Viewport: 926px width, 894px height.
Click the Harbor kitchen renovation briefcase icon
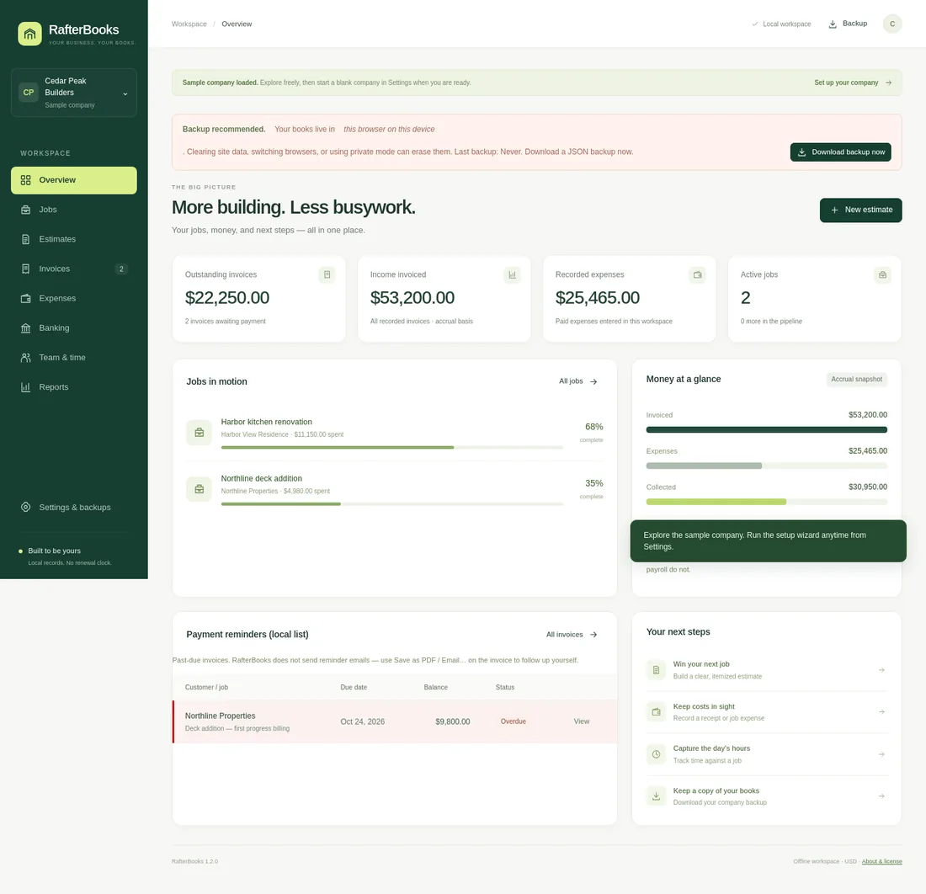tap(199, 432)
